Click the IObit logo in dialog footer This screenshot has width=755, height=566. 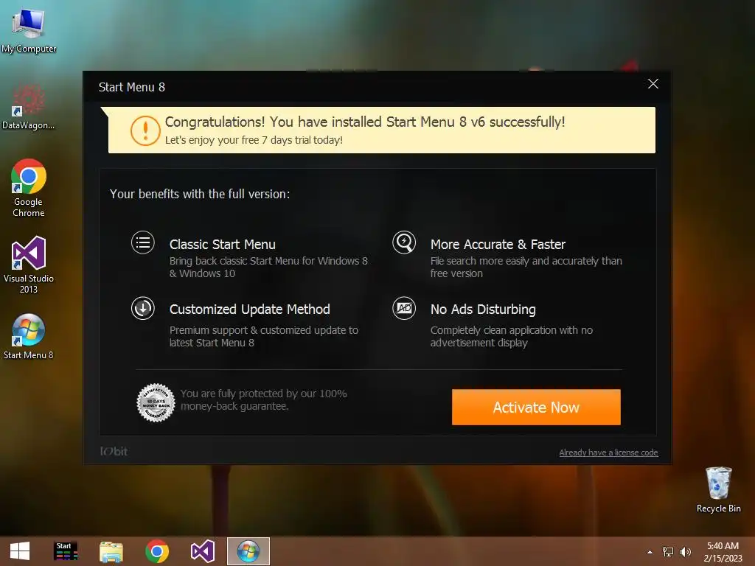pyautogui.click(x=114, y=451)
